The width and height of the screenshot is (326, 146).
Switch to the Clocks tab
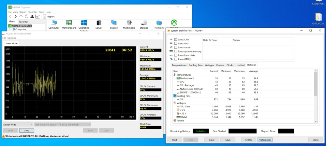tap(230, 65)
